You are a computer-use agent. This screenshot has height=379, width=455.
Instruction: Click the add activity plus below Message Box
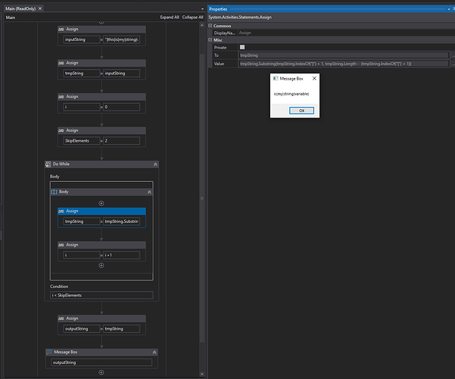(101, 372)
